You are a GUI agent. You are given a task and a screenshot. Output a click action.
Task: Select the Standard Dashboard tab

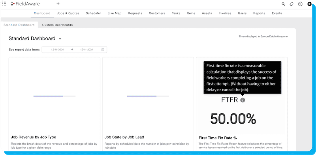(19, 25)
